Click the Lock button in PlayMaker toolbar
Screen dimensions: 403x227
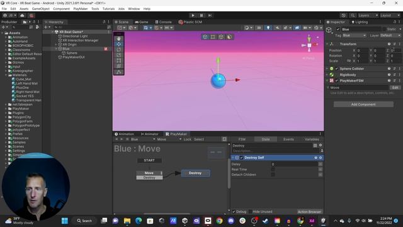point(188,139)
